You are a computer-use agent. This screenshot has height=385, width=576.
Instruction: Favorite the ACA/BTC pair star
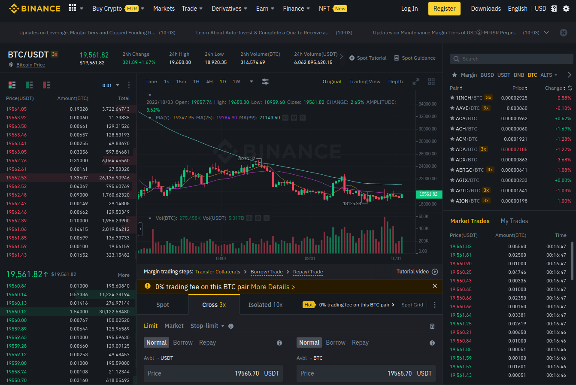point(452,118)
